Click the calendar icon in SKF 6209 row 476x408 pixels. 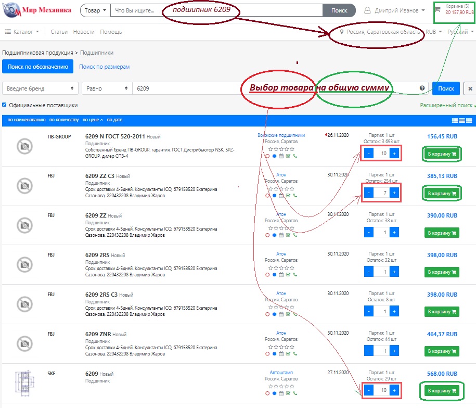coord(281,393)
